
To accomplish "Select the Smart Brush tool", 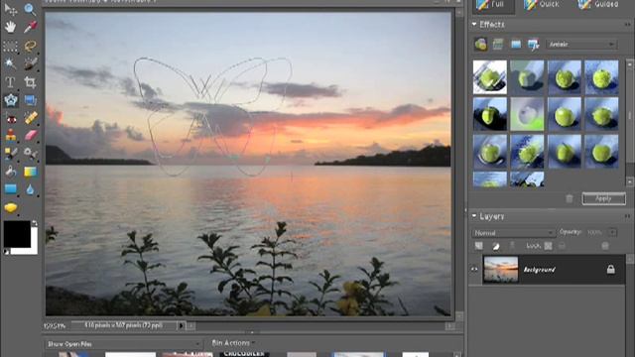I will click(30, 154).
